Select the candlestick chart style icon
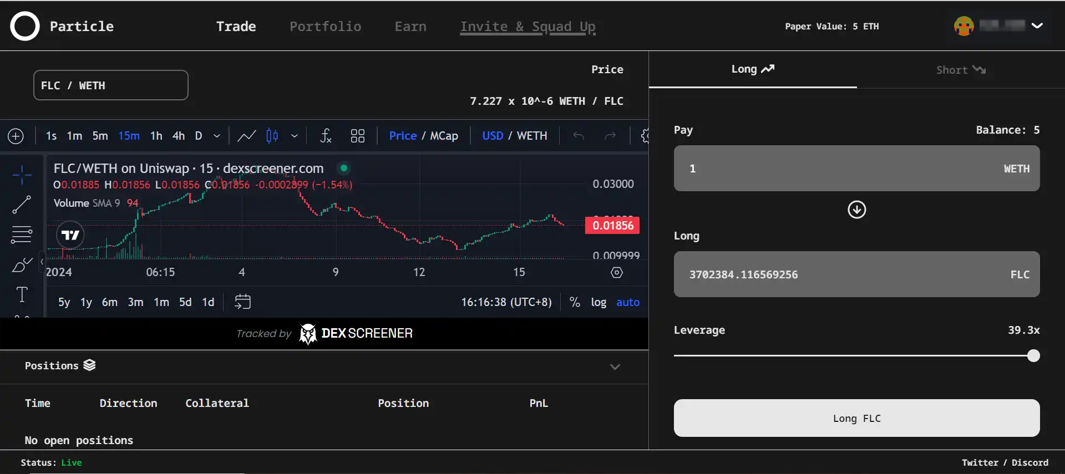Image resolution: width=1065 pixels, height=474 pixels. click(272, 136)
